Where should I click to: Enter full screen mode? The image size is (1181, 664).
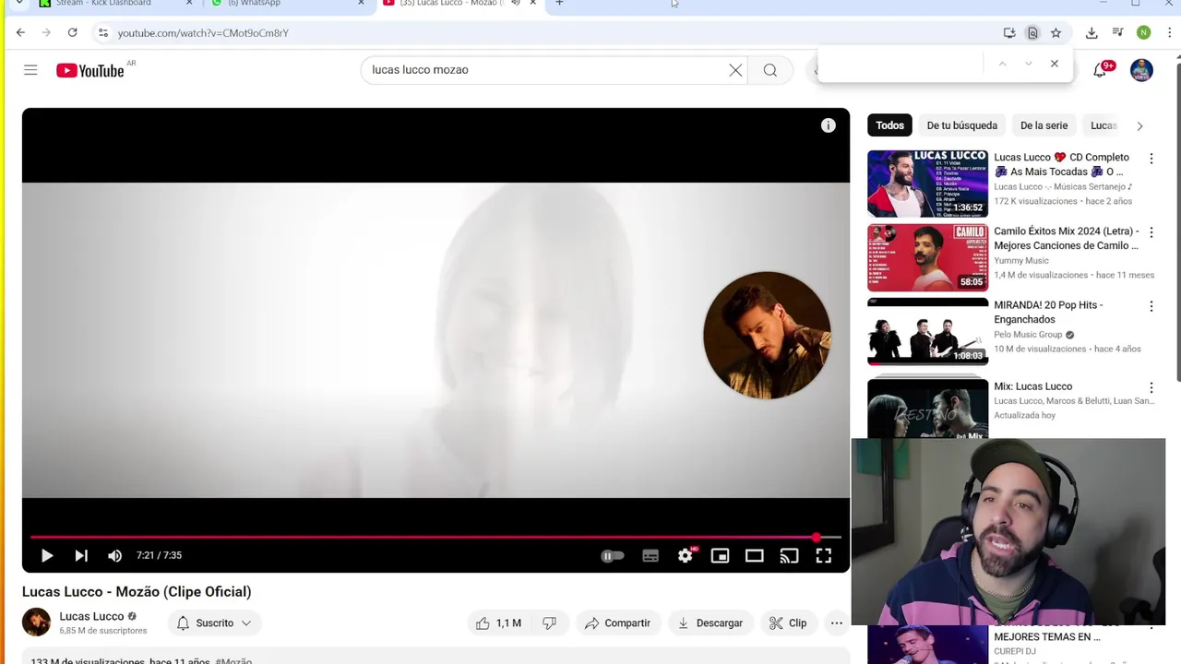coord(823,556)
